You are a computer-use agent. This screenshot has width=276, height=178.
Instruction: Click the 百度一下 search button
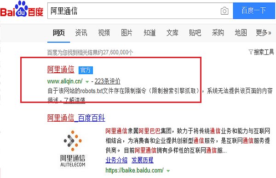[254, 11]
